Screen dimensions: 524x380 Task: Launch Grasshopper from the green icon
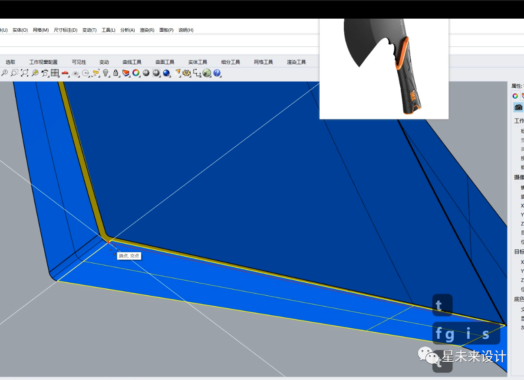point(207,73)
